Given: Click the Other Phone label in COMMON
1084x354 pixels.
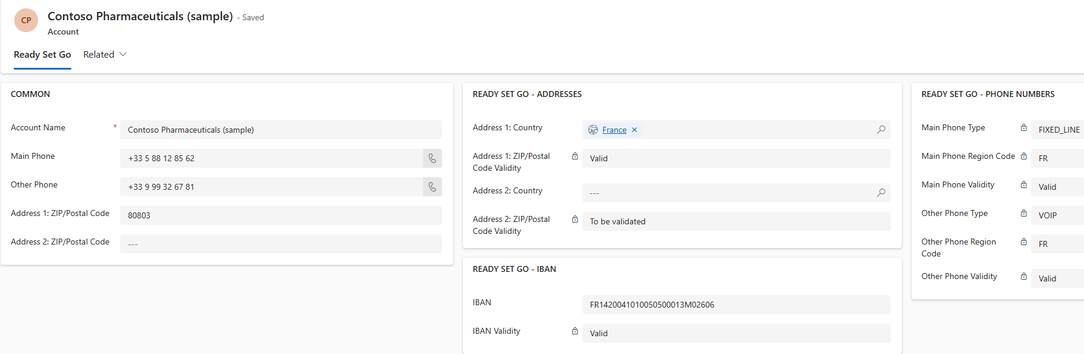Looking at the screenshot, I should pos(34,184).
